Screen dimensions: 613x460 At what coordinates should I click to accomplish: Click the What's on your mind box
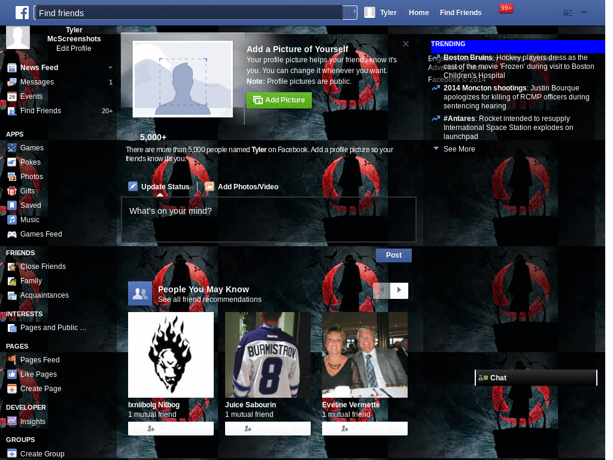pos(269,219)
